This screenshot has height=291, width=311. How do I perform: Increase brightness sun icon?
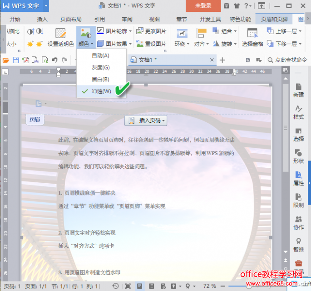coord(30,44)
